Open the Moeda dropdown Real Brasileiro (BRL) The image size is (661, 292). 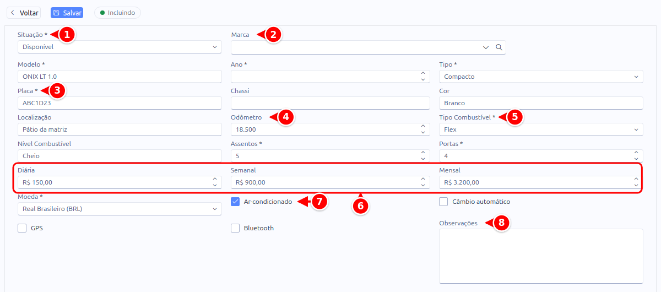[x=120, y=209]
